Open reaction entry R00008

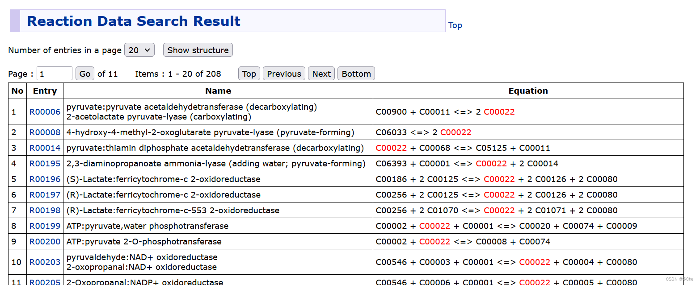[x=45, y=132]
